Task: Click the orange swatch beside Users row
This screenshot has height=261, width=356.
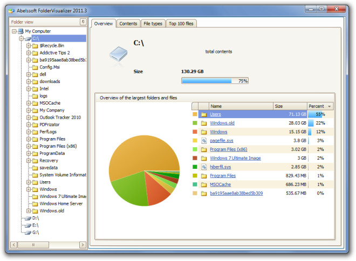Action: tap(195, 114)
